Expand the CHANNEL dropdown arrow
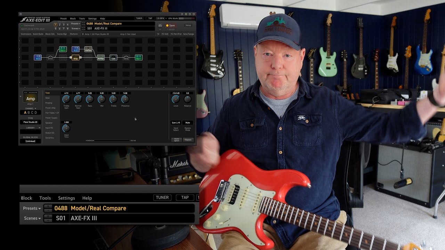 [x=35, y=109]
